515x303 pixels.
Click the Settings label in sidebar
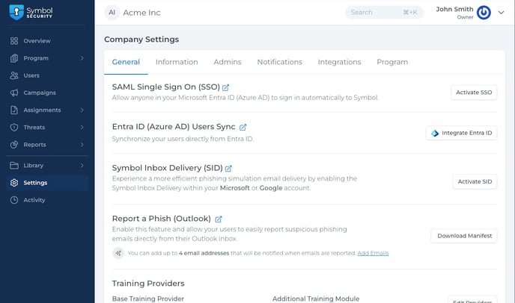35,183
